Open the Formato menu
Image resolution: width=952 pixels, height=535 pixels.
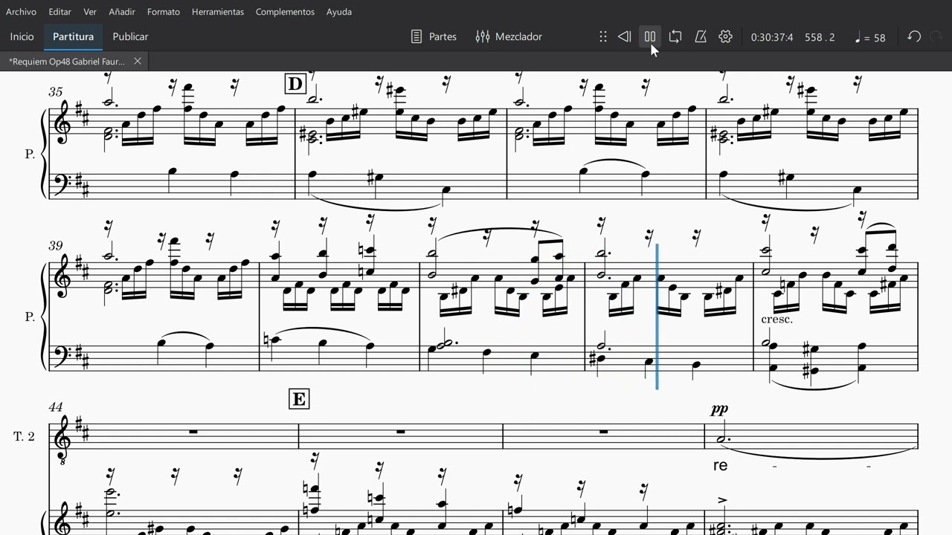tap(164, 12)
